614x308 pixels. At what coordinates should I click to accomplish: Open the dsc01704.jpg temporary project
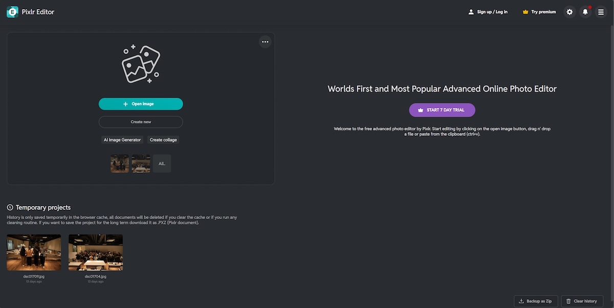pos(96,252)
